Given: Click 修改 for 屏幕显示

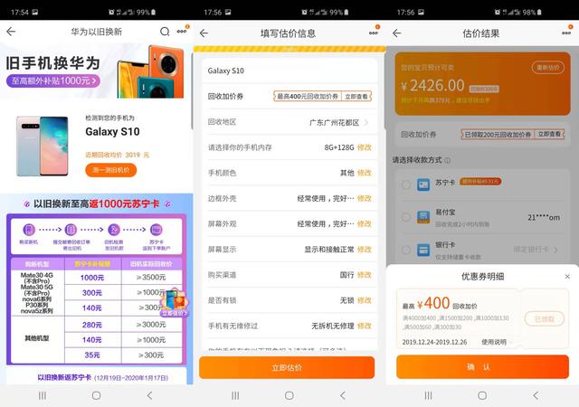Looking at the screenshot, I should 364,250.
